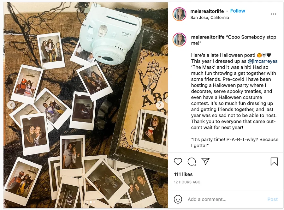
Task: Open the @jimcarreyes mention link
Action: click(263, 61)
